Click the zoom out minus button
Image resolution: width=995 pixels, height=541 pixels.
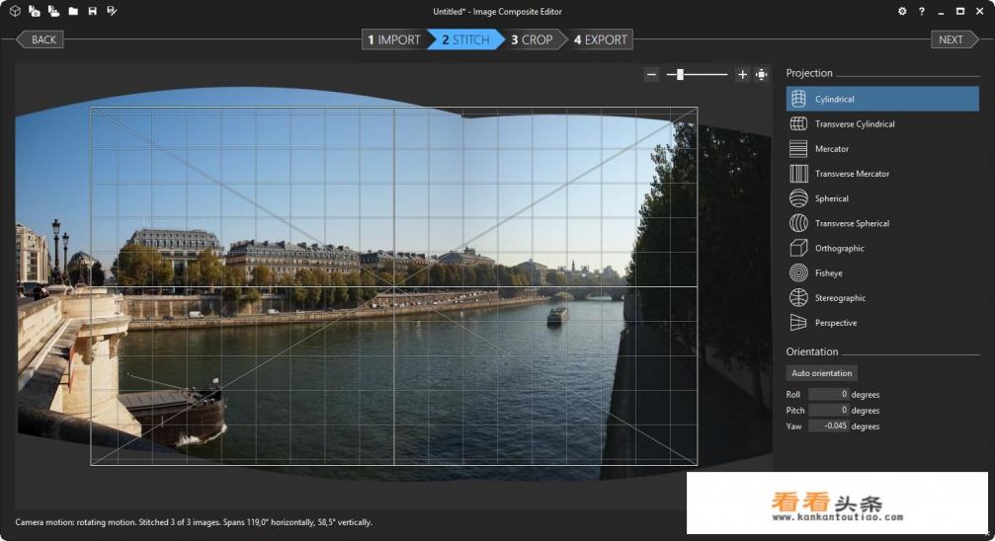(651, 74)
